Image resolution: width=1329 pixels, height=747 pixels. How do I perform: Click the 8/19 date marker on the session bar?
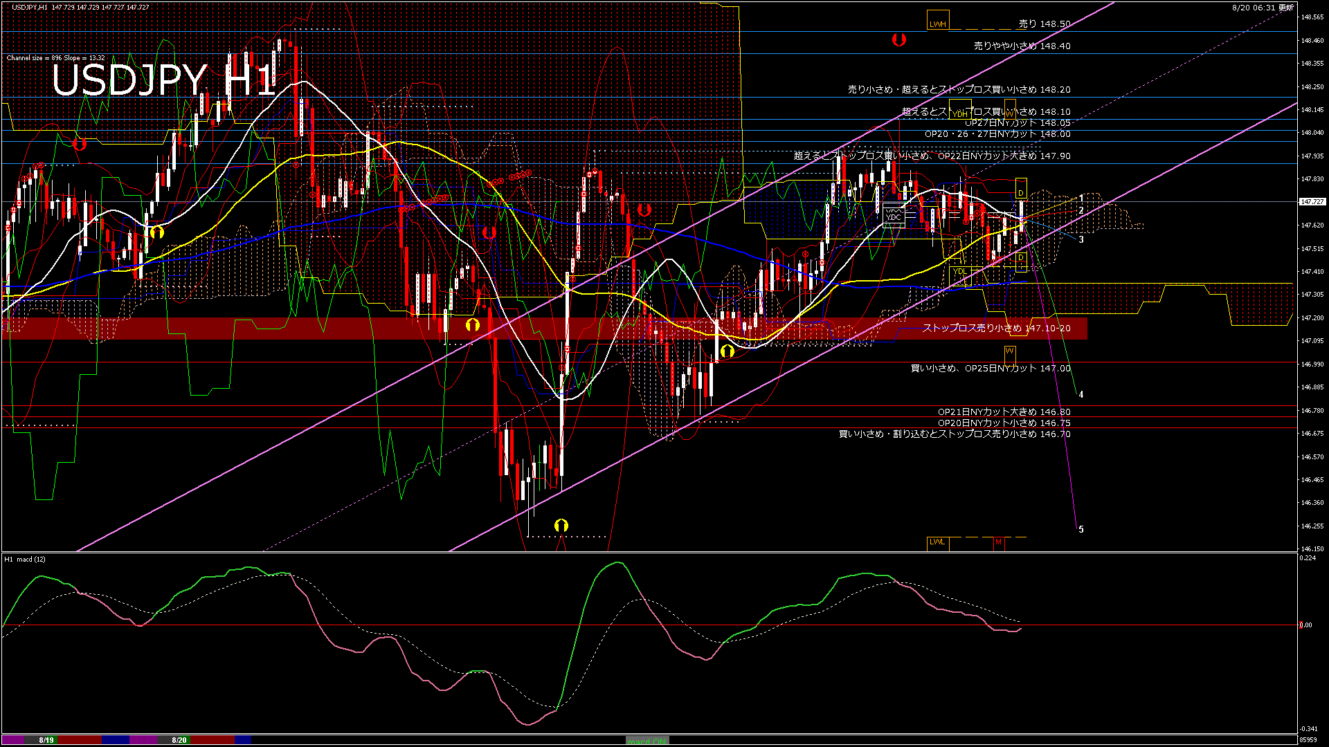coord(46,740)
